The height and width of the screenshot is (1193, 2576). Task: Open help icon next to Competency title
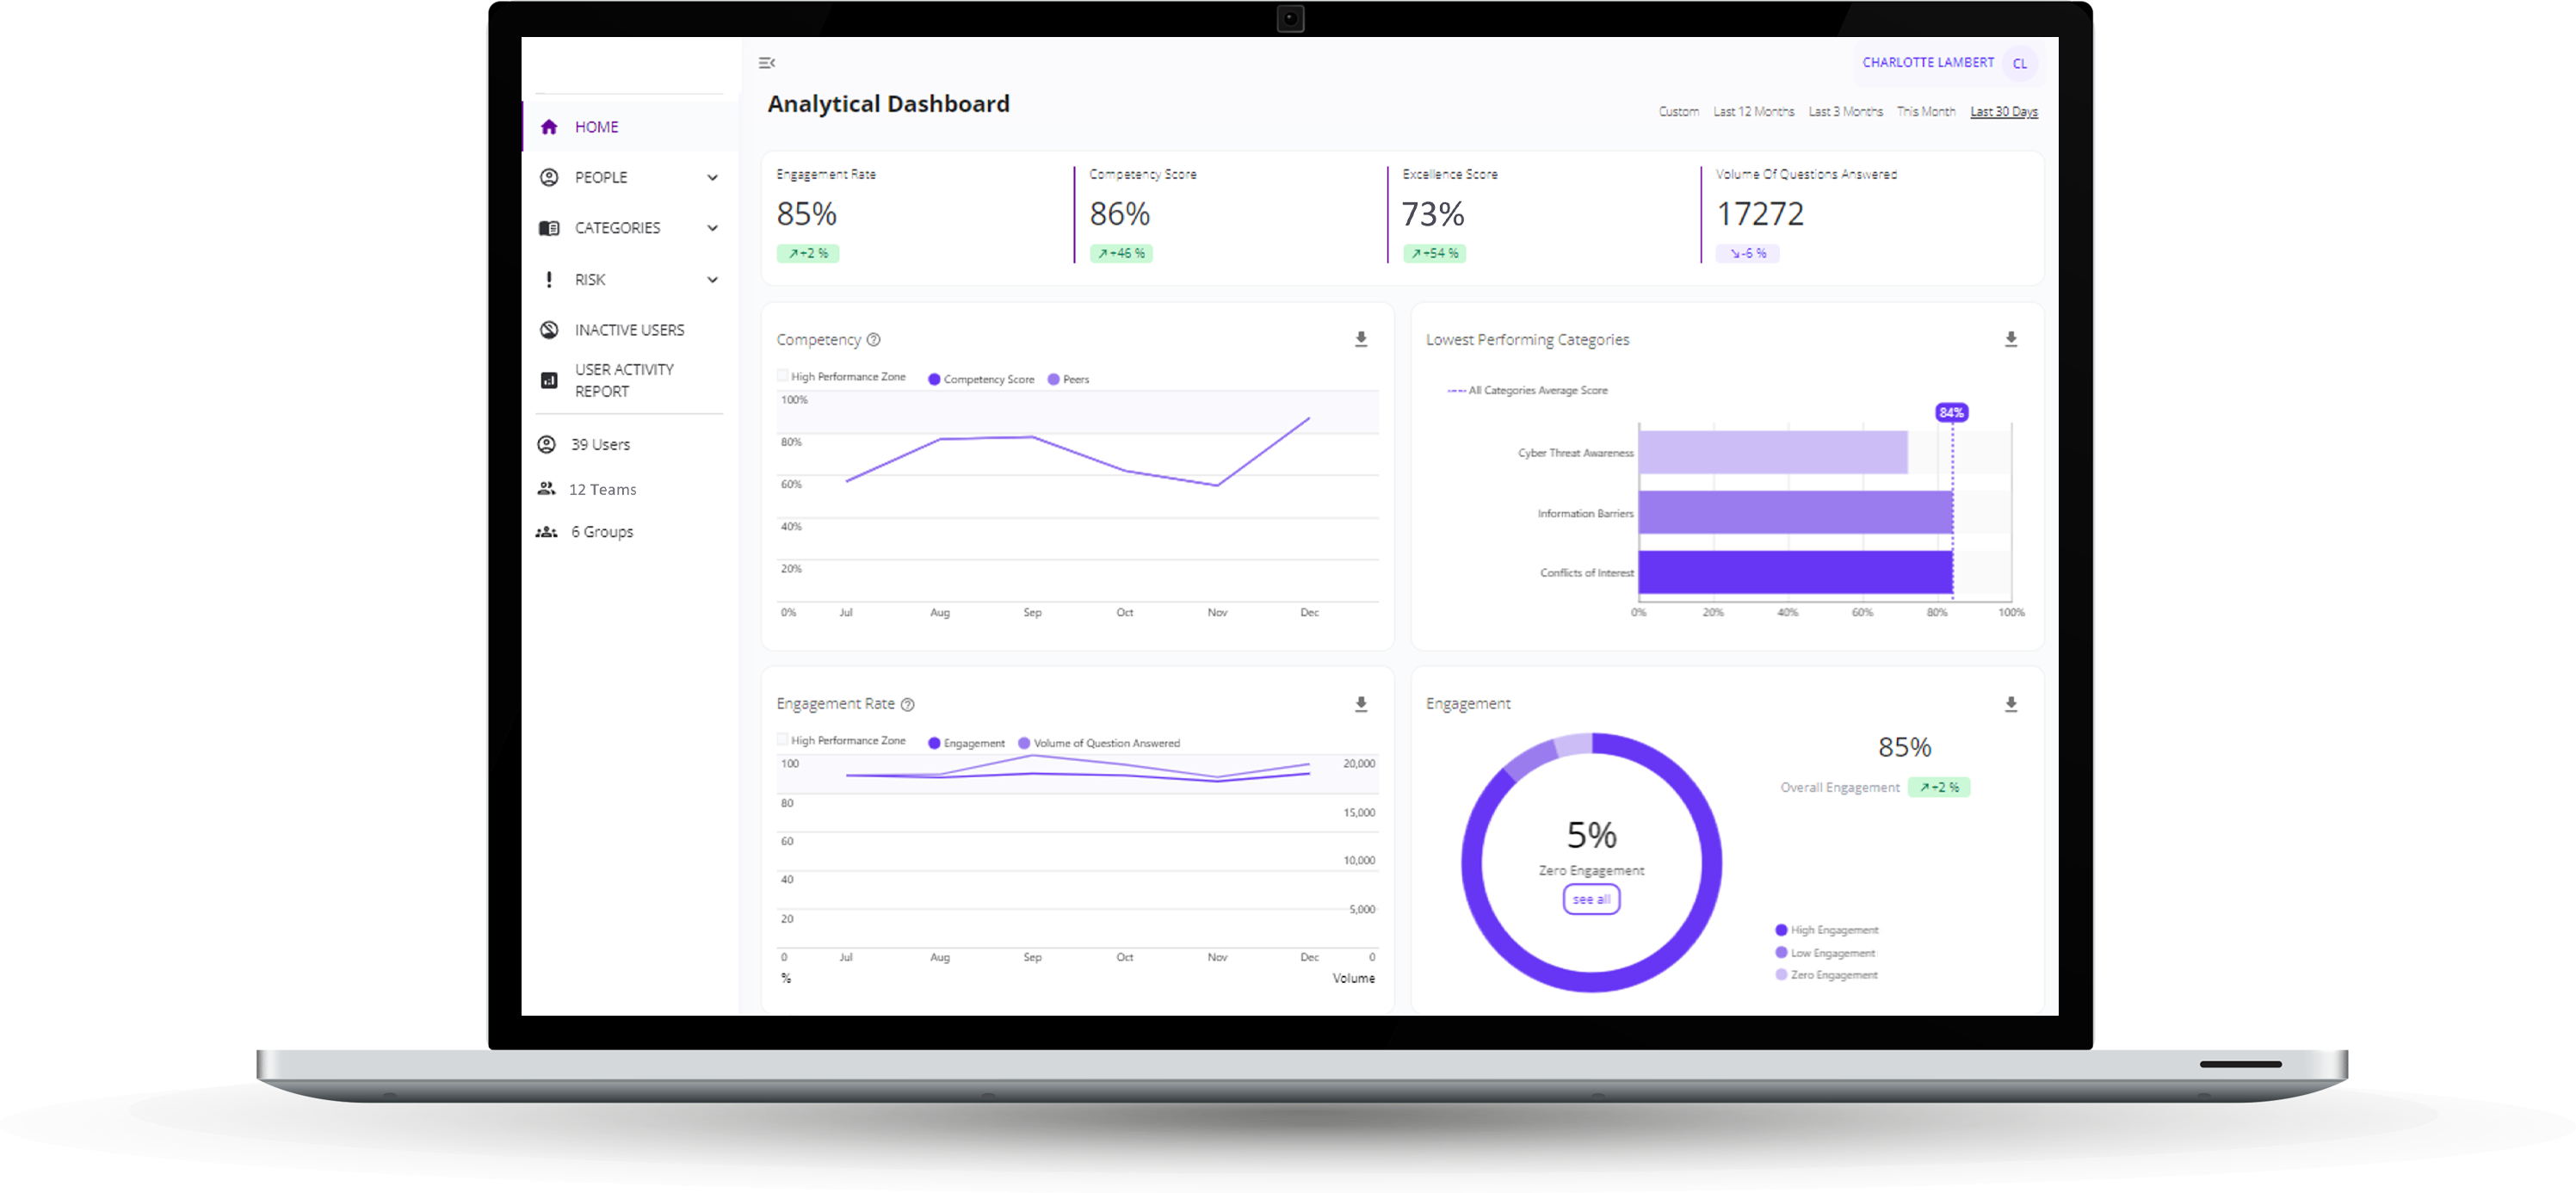tap(873, 340)
